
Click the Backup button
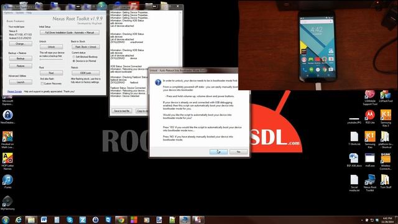click(21, 58)
